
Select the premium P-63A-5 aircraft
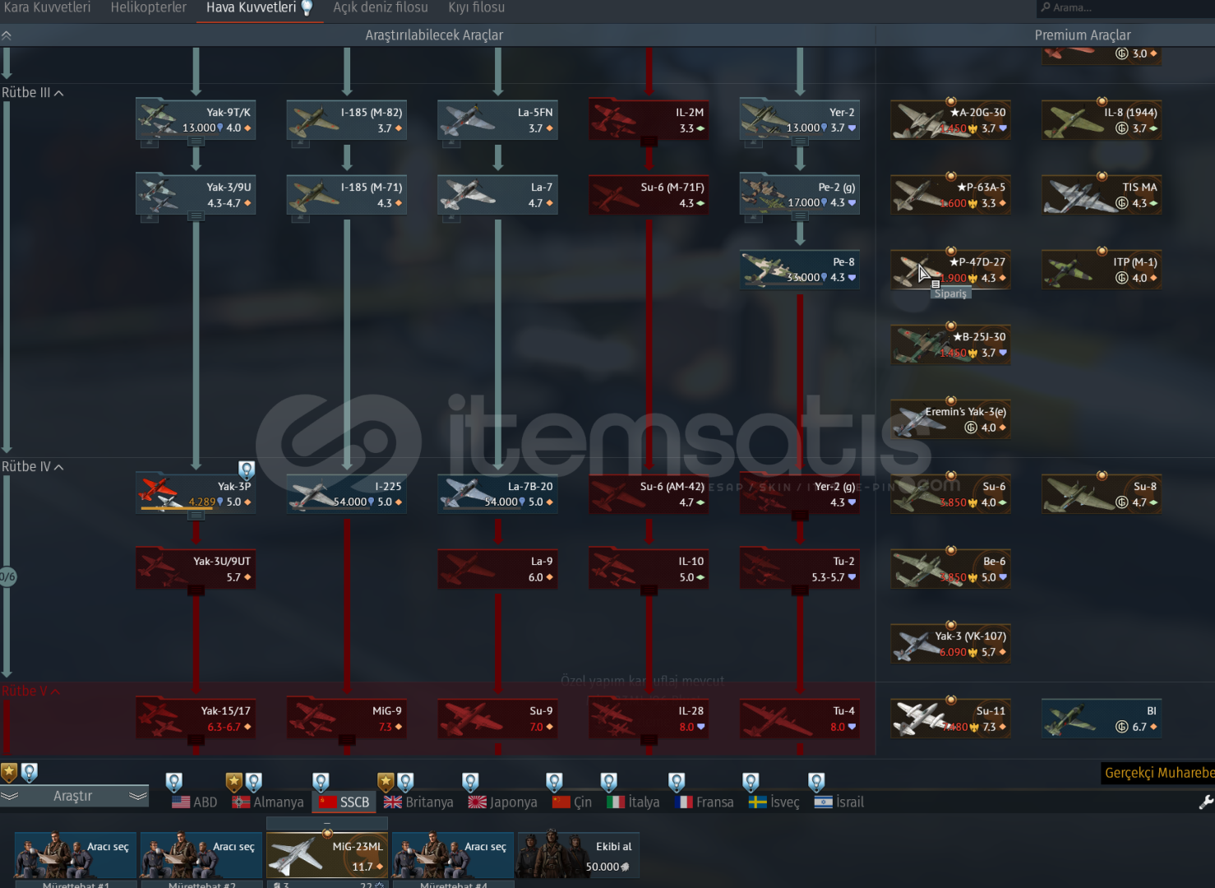point(951,194)
